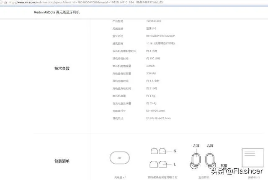Screen dimensions: 268x180
Task: Click the left earbud (左耳) illustration
Action: [x=196, y=161]
